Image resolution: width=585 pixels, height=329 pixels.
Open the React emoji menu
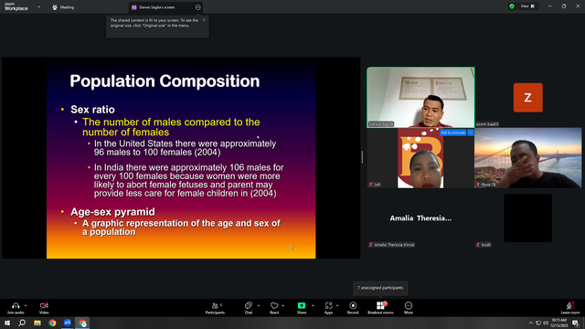[274, 308]
